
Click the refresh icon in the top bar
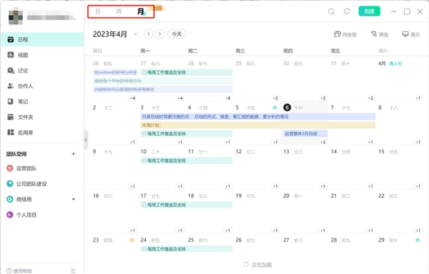click(347, 11)
